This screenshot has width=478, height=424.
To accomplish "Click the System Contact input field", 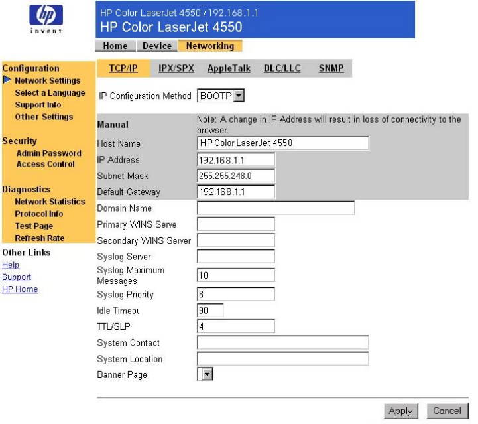I will click(x=283, y=342).
